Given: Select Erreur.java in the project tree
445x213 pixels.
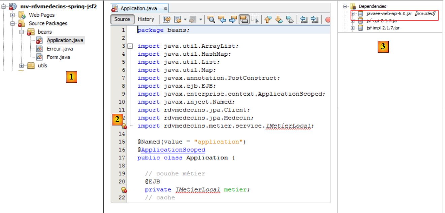Looking at the screenshot, I should pyautogui.click(x=60, y=49).
